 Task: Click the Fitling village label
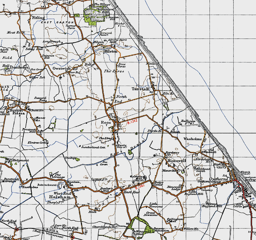click(38, 17)
